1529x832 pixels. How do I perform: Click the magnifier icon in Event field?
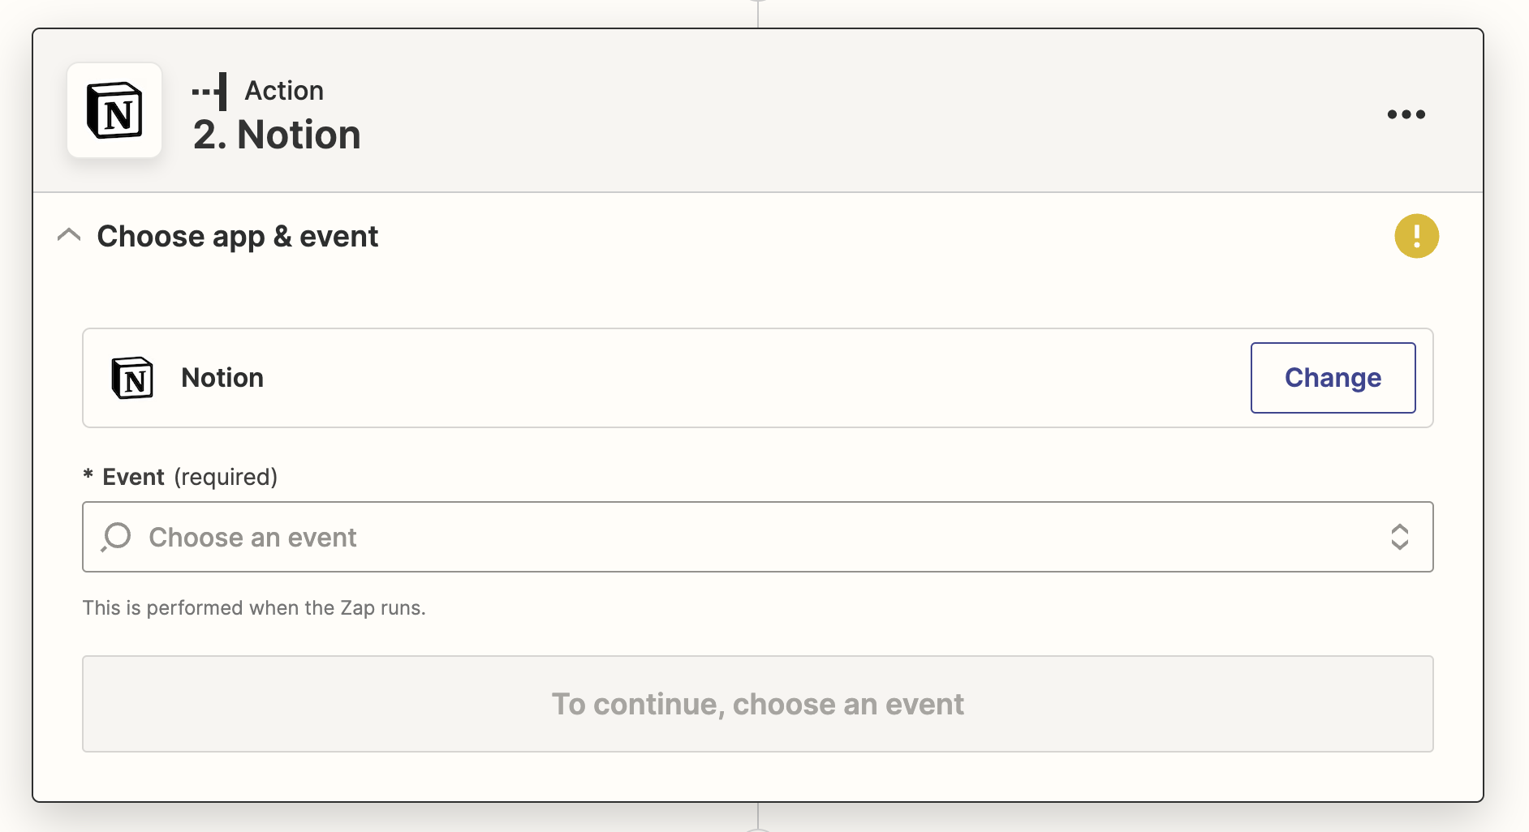(116, 537)
